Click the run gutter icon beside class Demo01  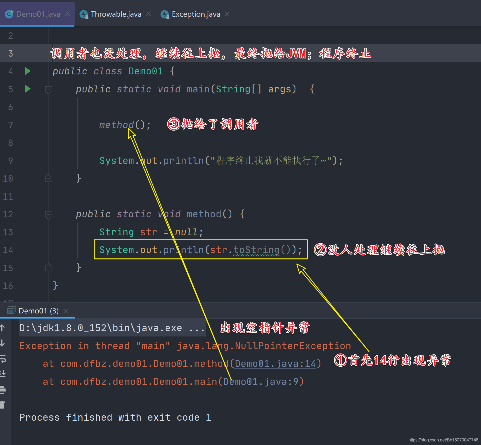(28, 71)
